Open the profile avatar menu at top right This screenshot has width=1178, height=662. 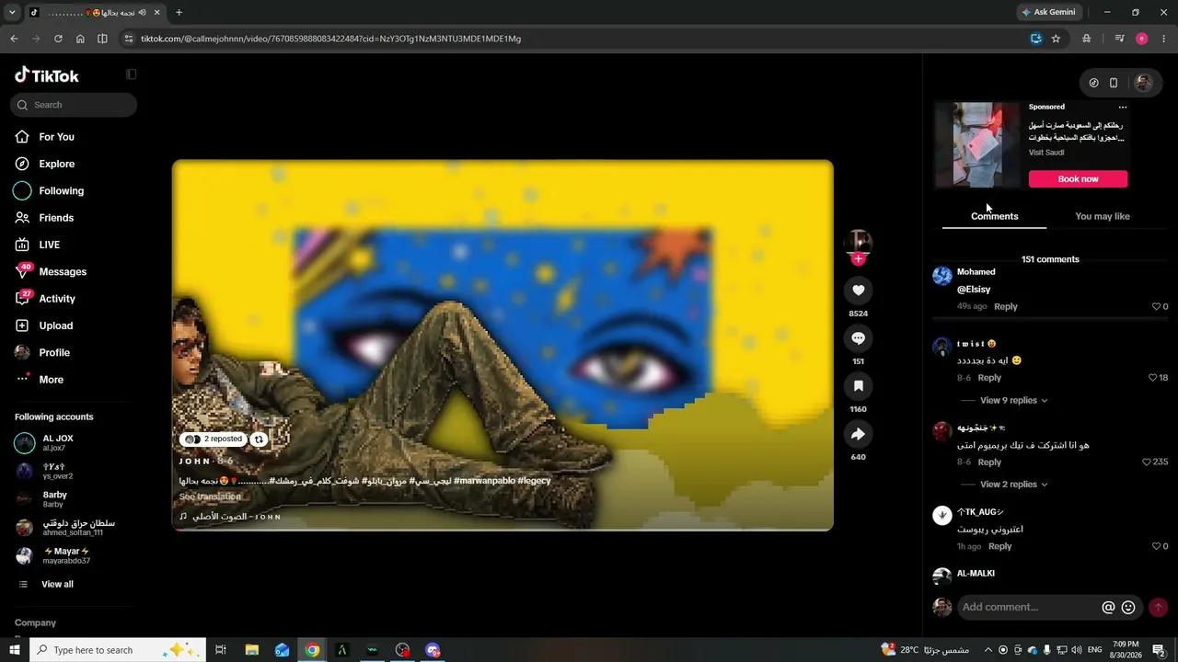click(1143, 83)
